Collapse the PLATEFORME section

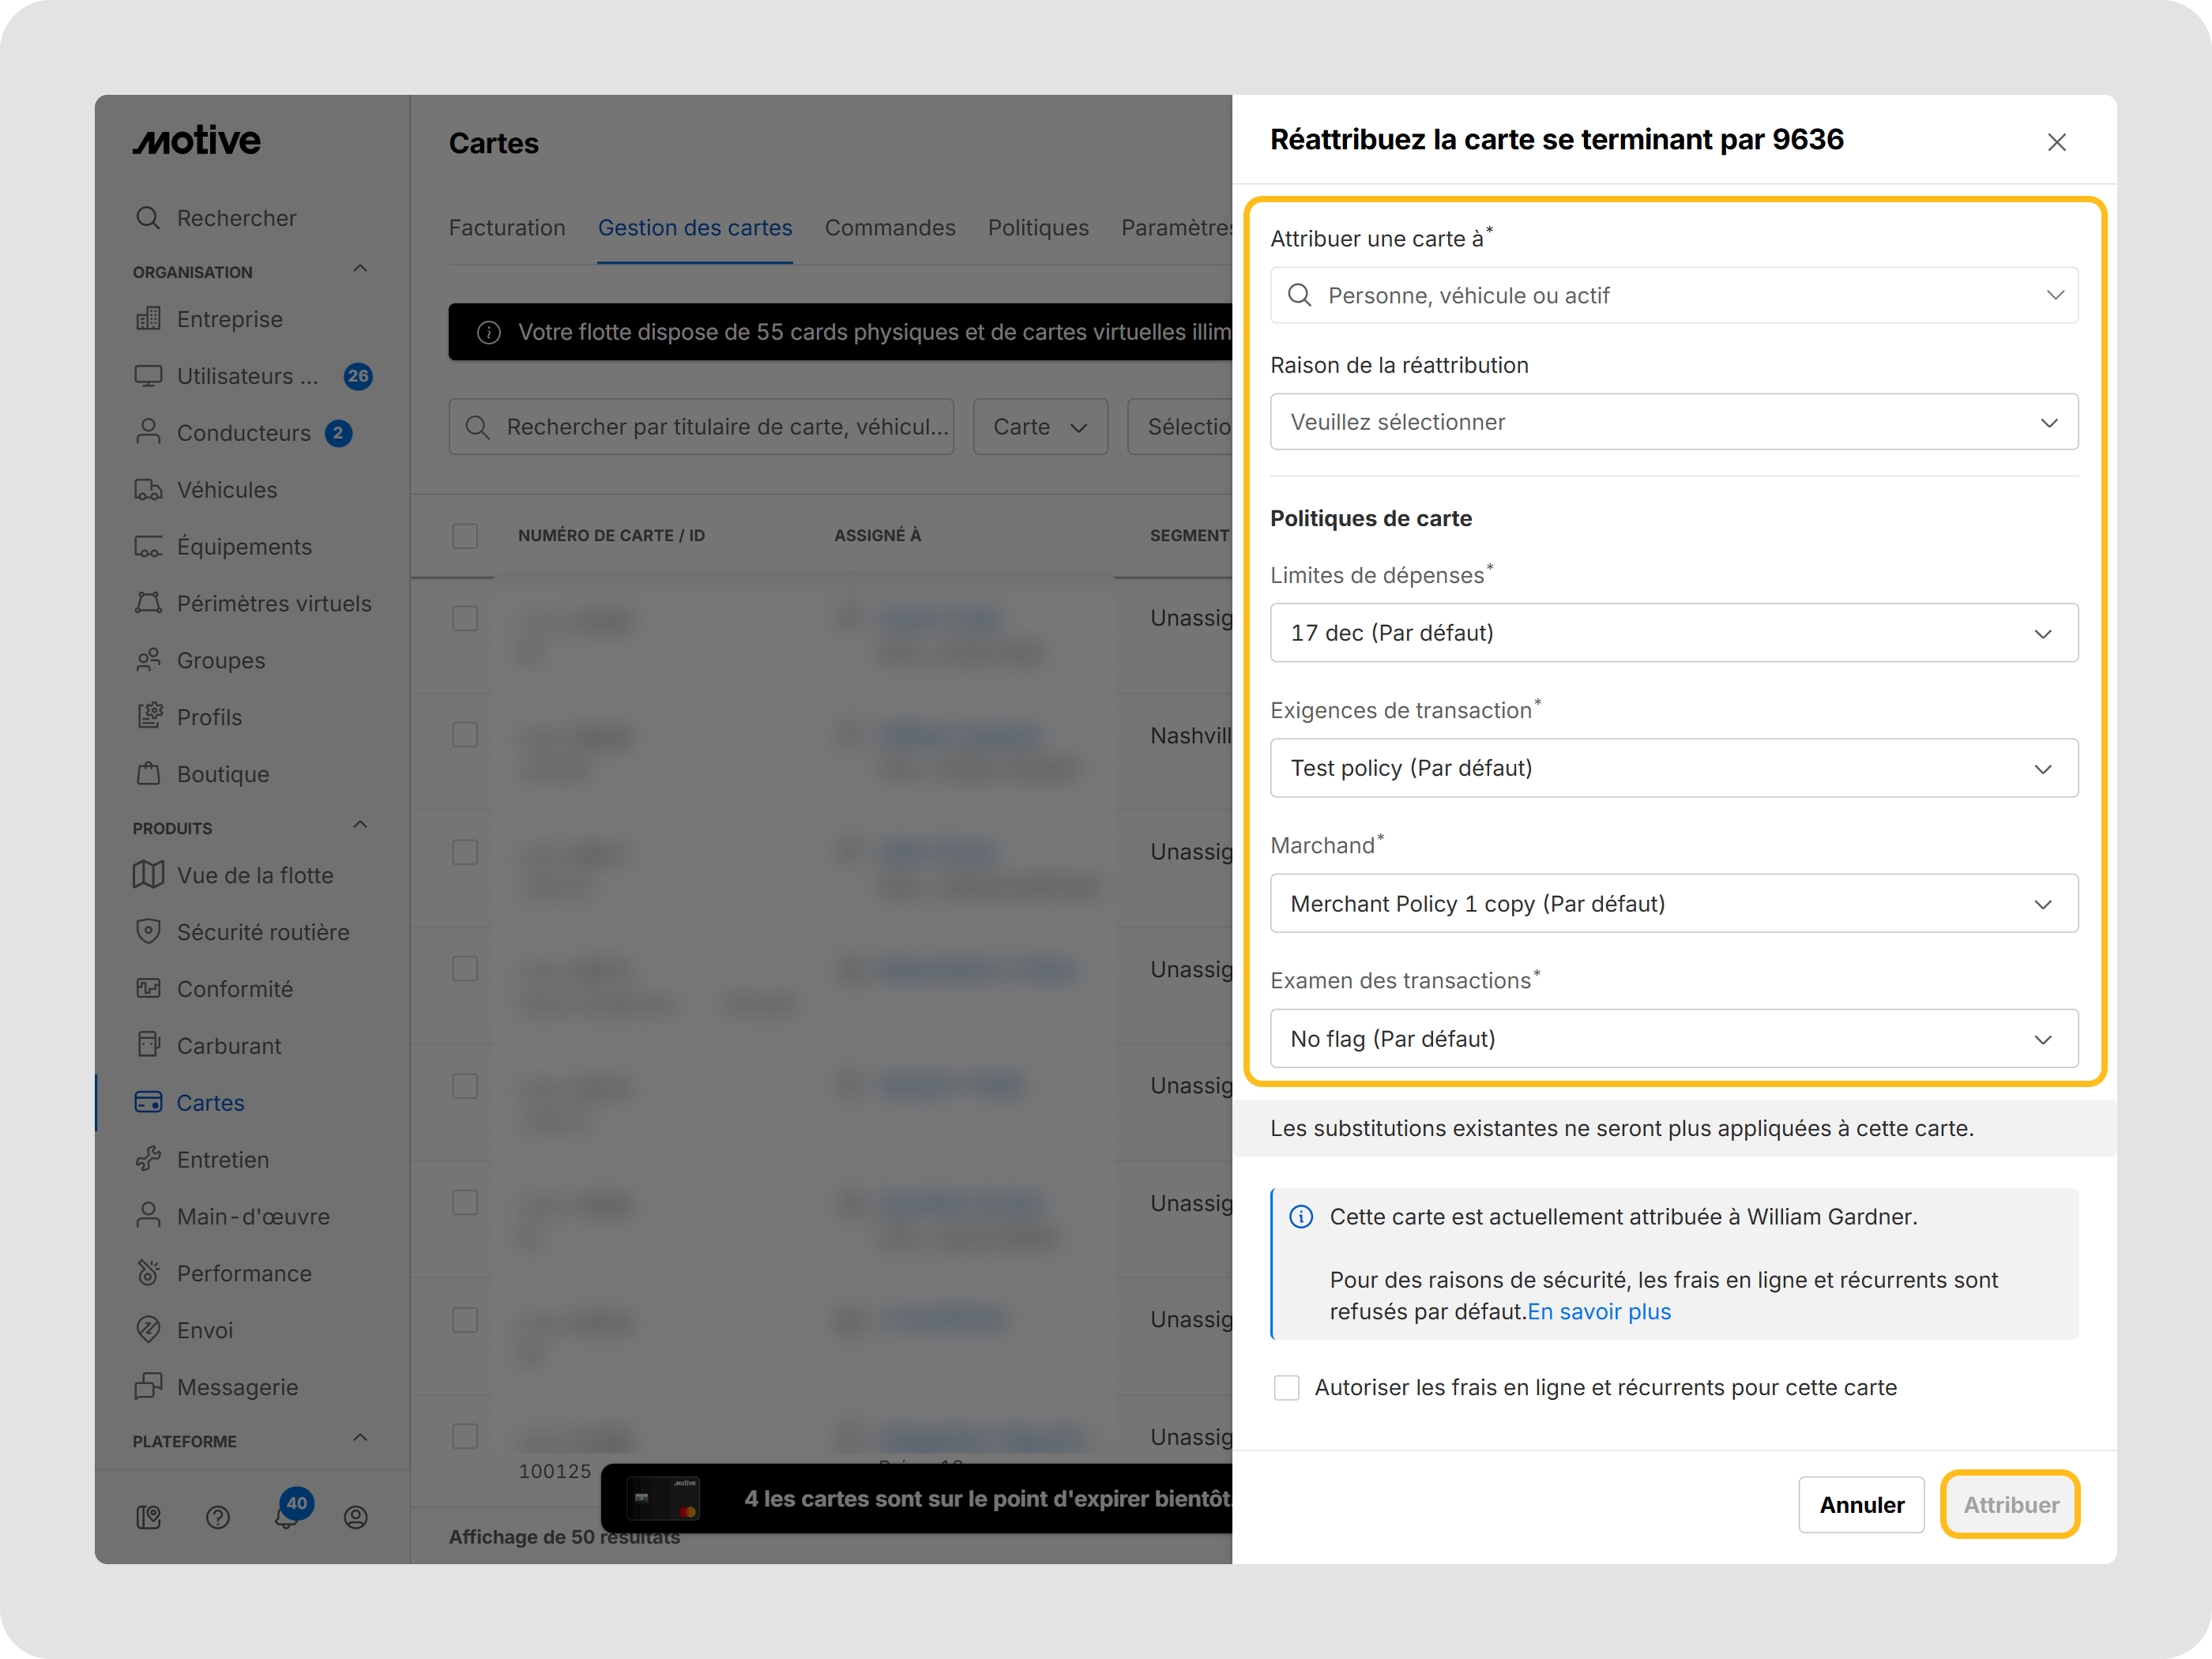[360, 1438]
